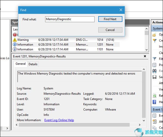Image resolution: width=163 pixels, height=137 pixels.
Task: Select event ID 1101 cell in list
Action: coord(100,49)
